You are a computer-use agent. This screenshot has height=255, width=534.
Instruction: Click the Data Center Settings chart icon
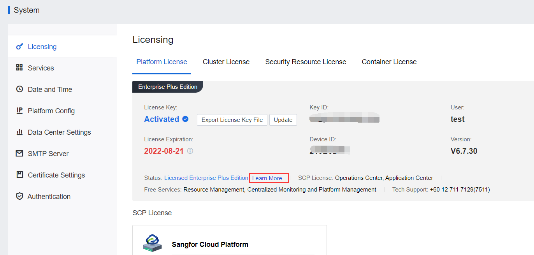click(19, 132)
